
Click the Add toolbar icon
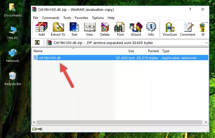[x=41, y=29]
